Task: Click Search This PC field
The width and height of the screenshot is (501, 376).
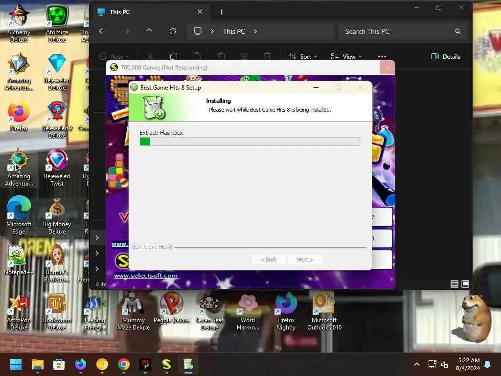Action: 403,31
